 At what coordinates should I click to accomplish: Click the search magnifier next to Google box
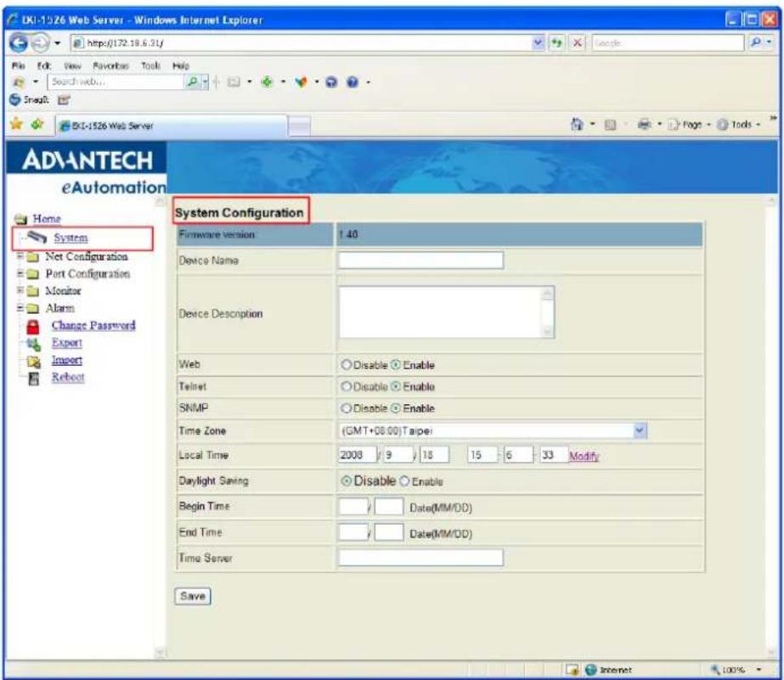click(755, 43)
